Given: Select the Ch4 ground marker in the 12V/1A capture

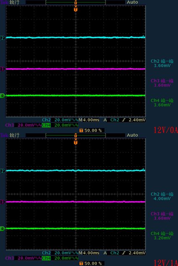Looking at the screenshot, I should pos(3,229).
